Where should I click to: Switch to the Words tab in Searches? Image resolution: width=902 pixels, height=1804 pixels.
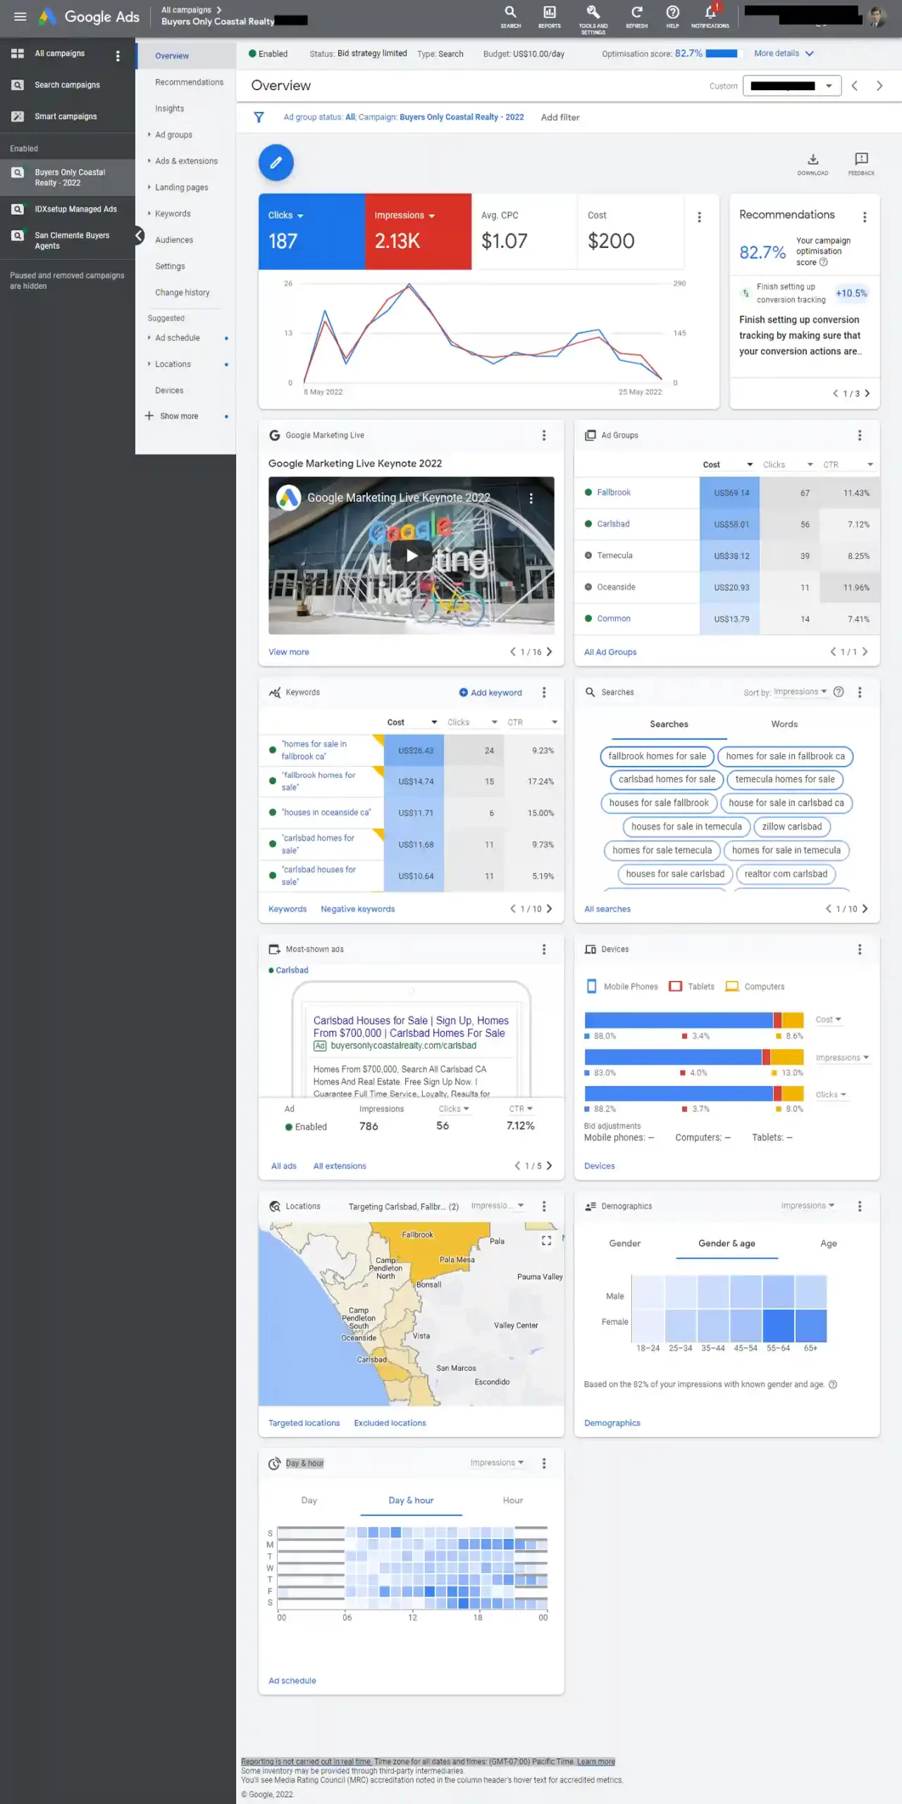tap(784, 724)
